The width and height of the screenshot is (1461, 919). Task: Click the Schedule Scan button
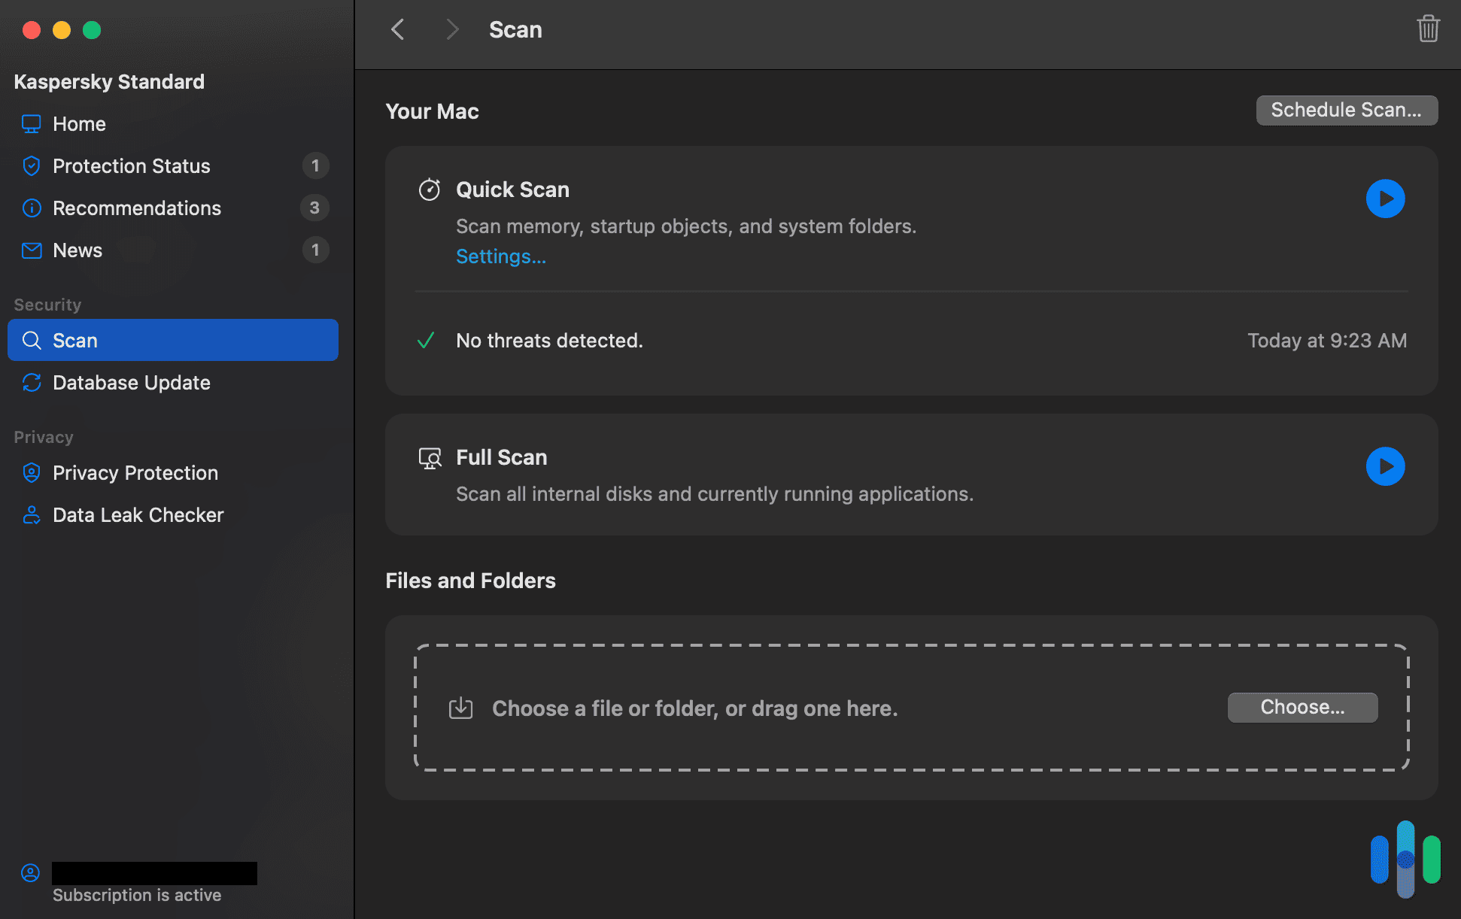pyautogui.click(x=1346, y=111)
